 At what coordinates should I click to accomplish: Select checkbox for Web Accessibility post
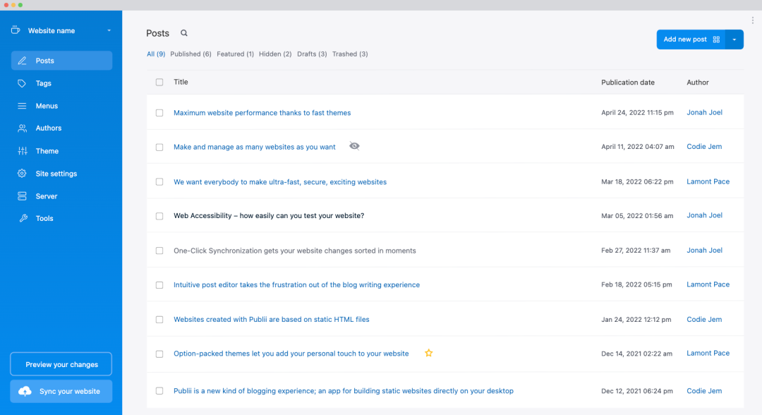click(159, 216)
